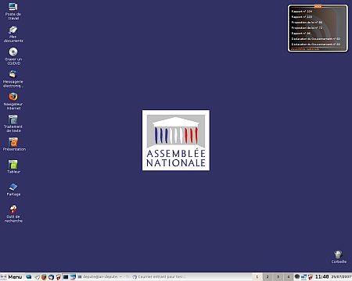This screenshot has width=352, height=281.
Task: Open Traitement de texte desktop icon
Action: pos(13,123)
